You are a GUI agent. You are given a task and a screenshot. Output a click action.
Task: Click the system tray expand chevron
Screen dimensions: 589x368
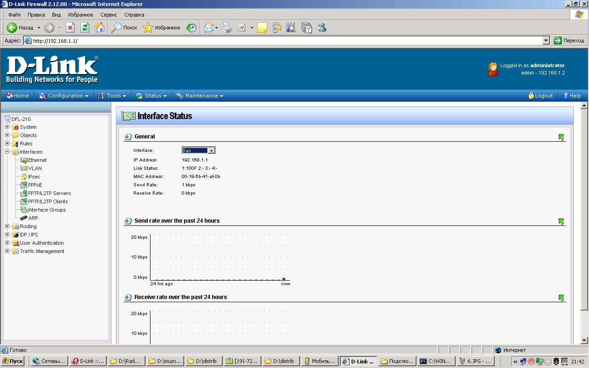[515, 362]
